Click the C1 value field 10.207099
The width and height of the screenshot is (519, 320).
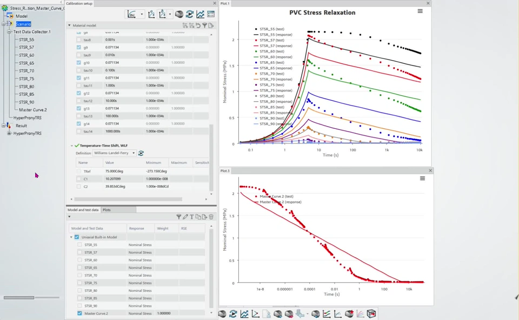(114, 179)
